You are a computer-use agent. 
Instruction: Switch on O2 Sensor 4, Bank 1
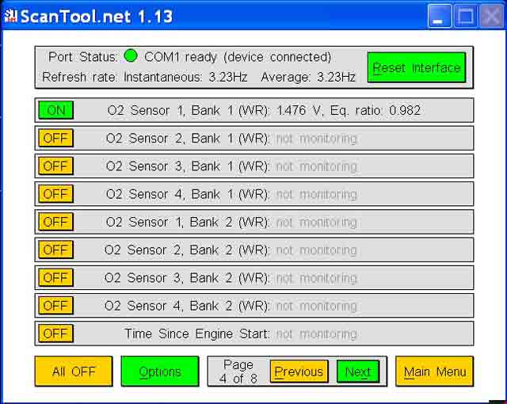coord(55,194)
